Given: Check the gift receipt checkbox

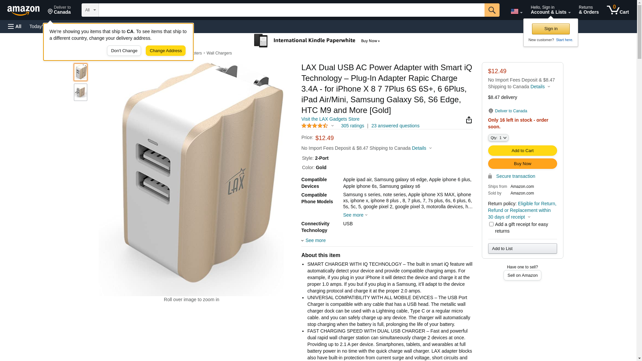Looking at the screenshot, I should click(x=491, y=224).
